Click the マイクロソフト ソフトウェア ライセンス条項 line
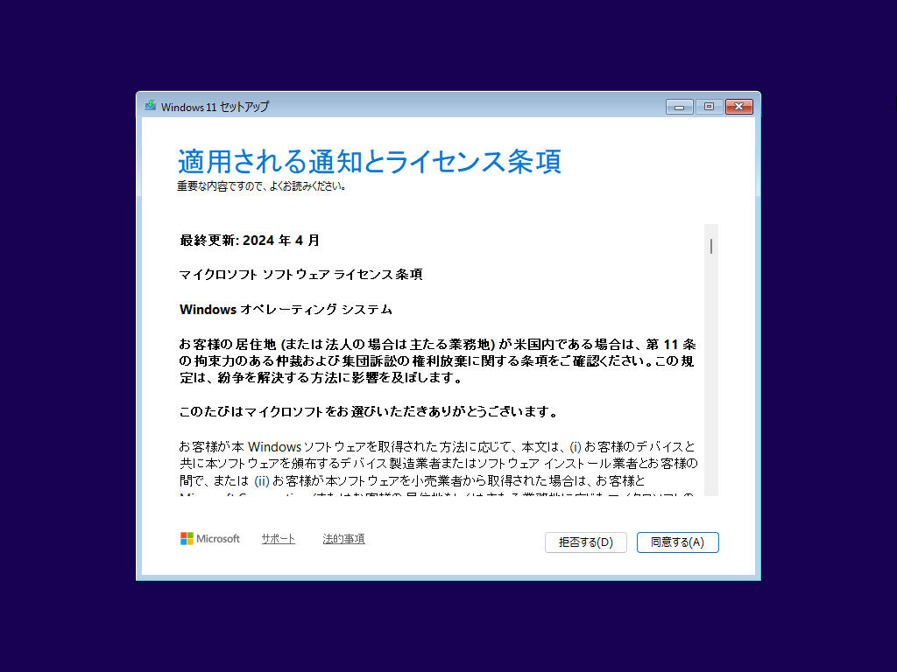Screen dimensions: 897x672 tap(301, 275)
